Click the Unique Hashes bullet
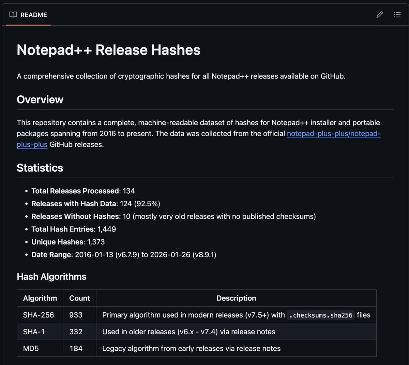 coord(68,242)
